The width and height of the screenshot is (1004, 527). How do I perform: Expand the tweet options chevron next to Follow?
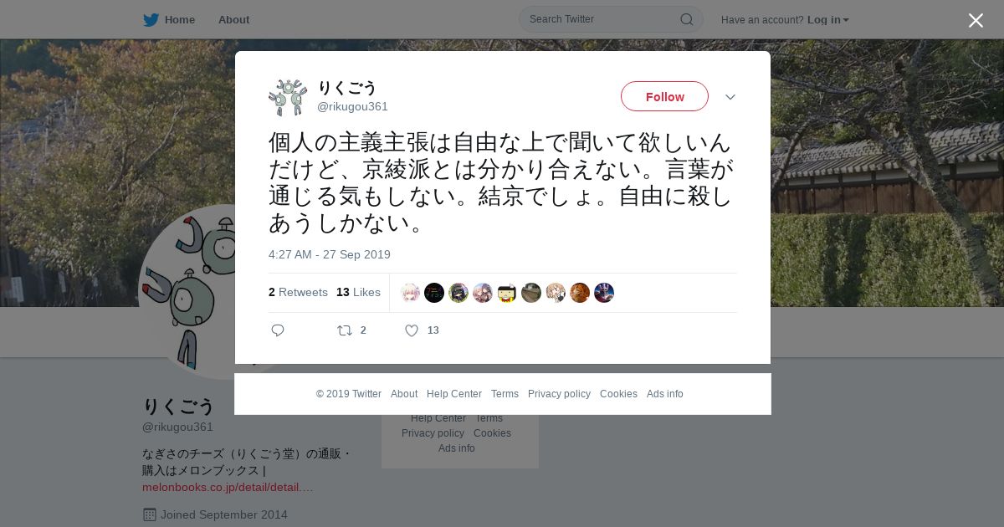730,97
